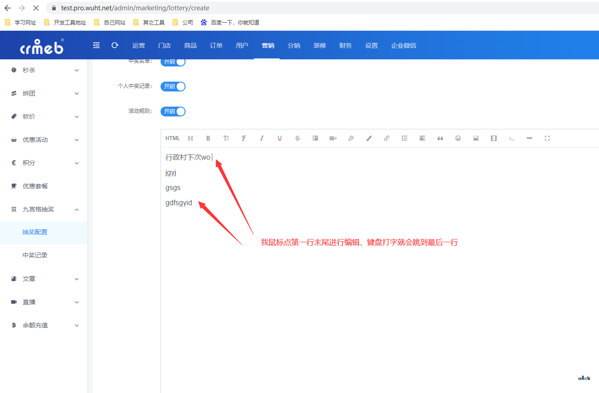Click the editor line reading gsgs
This screenshot has width=599, height=393.
coord(173,188)
